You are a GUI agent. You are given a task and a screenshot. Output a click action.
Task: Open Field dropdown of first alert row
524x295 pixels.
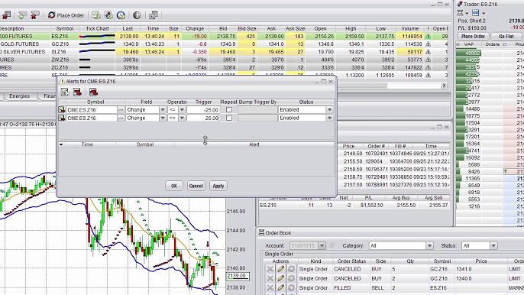(163, 110)
